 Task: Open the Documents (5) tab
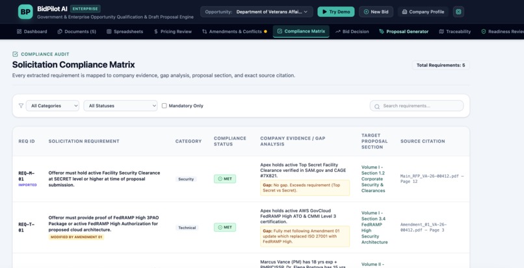coord(77,31)
